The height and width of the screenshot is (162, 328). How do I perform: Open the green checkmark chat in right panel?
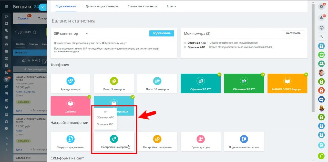pyautogui.click(x=321, y=55)
